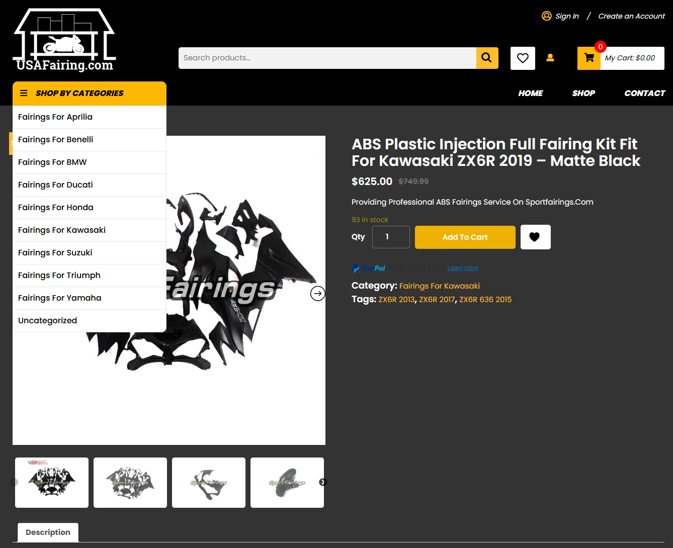Viewport: 673px width, 548px height.
Task: Switch to the Description tab
Action: pos(48,532)
